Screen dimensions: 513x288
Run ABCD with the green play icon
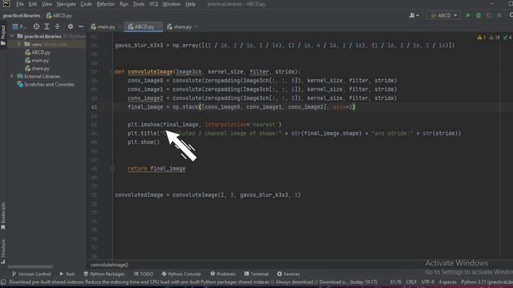pos(468,15)
